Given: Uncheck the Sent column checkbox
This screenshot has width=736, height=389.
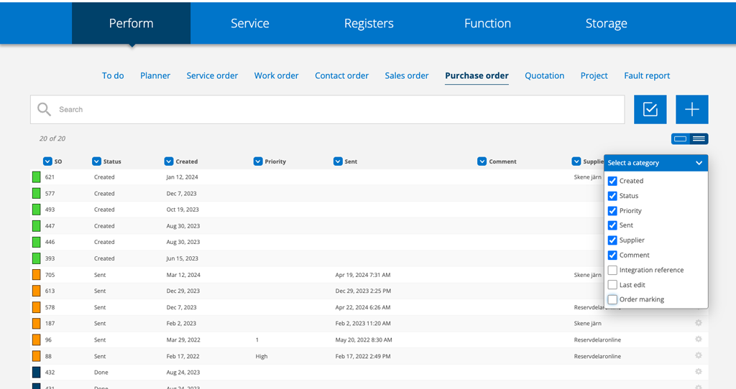Looking at the screenshot, I should pos(612,225).
